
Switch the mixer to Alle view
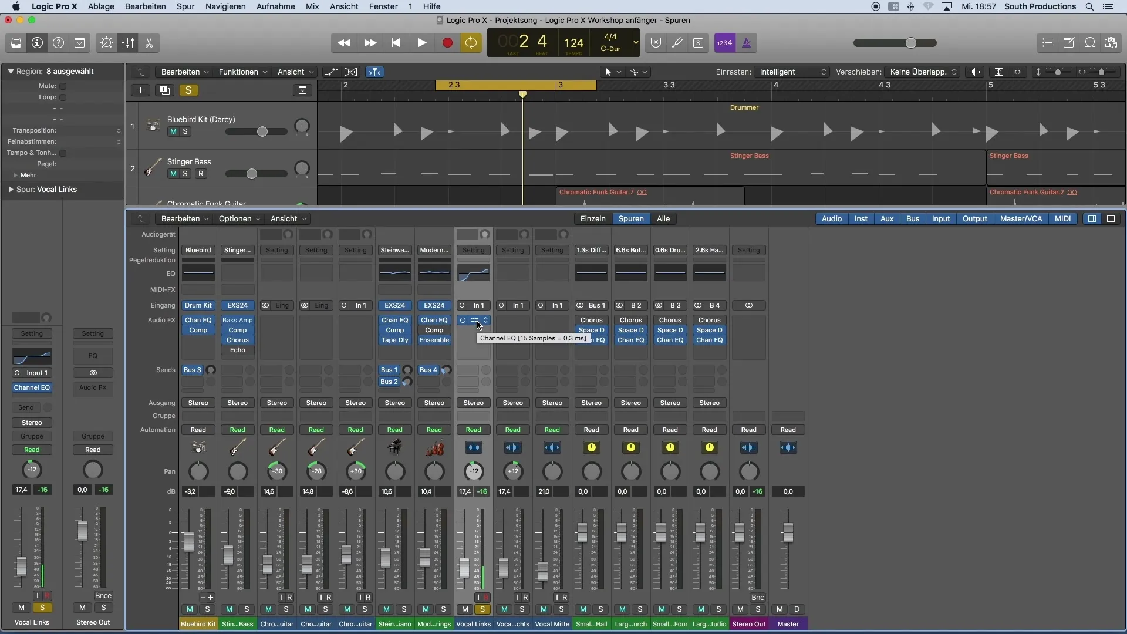[663, 218]
